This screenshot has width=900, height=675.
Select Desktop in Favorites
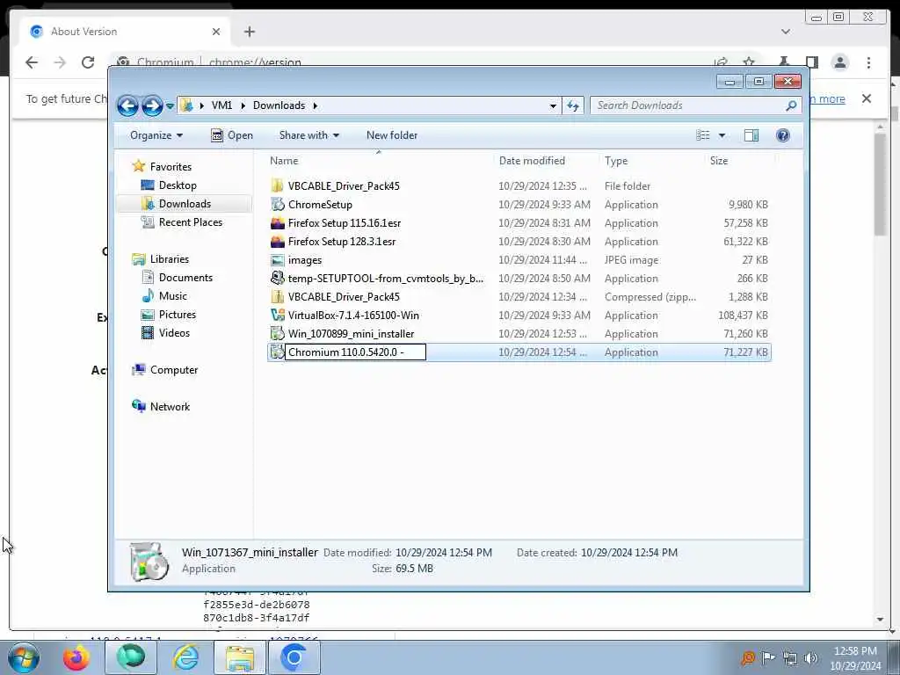point(178,185)
